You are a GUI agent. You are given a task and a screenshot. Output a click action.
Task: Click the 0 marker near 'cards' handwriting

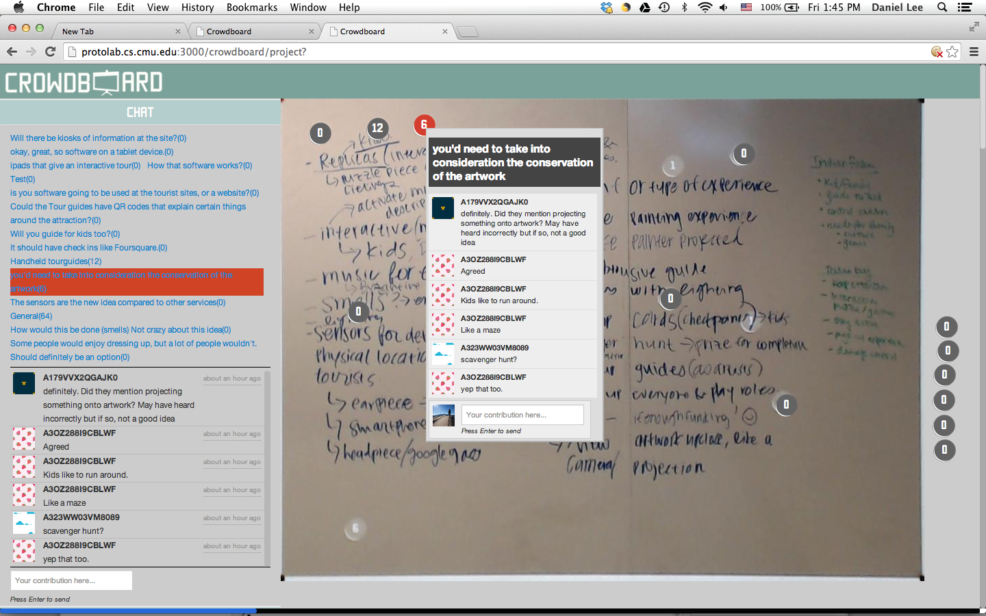point(670,298)
